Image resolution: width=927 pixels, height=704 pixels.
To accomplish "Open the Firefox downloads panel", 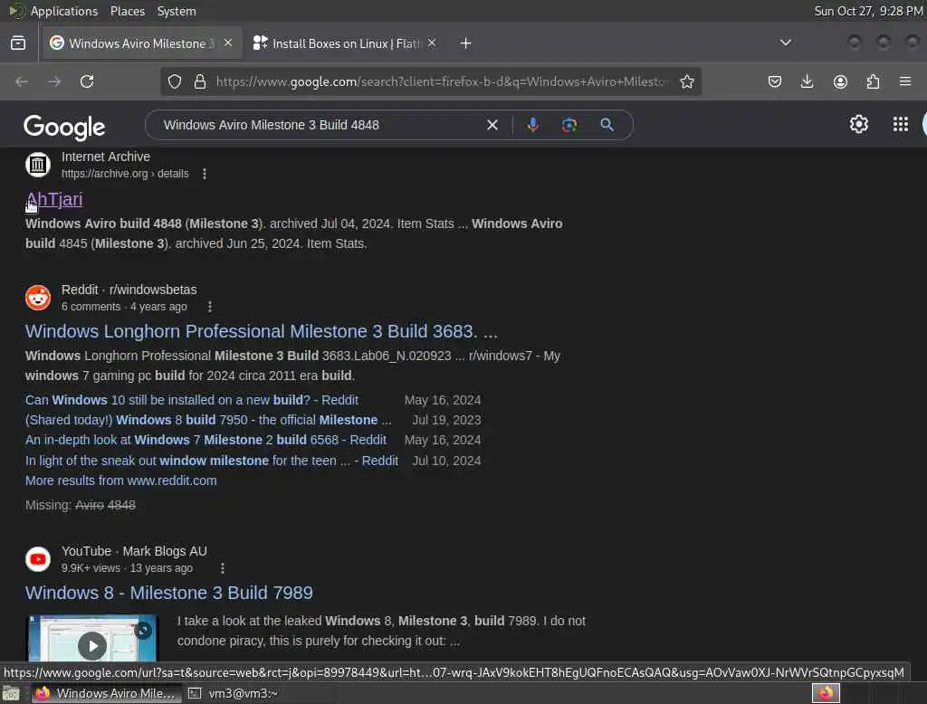I will coord(807,81).
